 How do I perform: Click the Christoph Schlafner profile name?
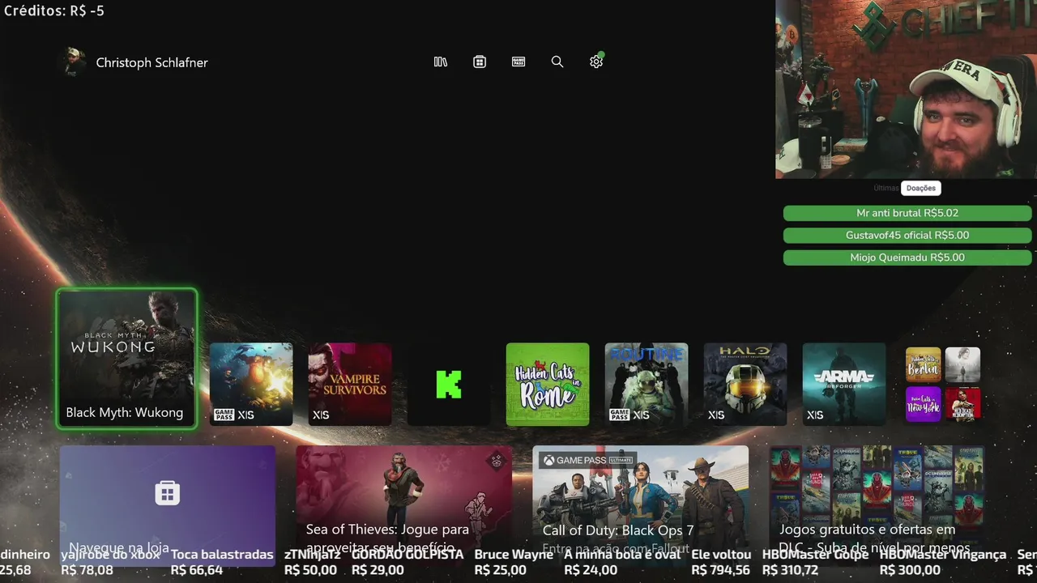coord(151,62)
